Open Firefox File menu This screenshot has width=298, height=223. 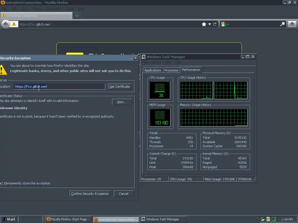pyautogui.click(x=4, y=8)
